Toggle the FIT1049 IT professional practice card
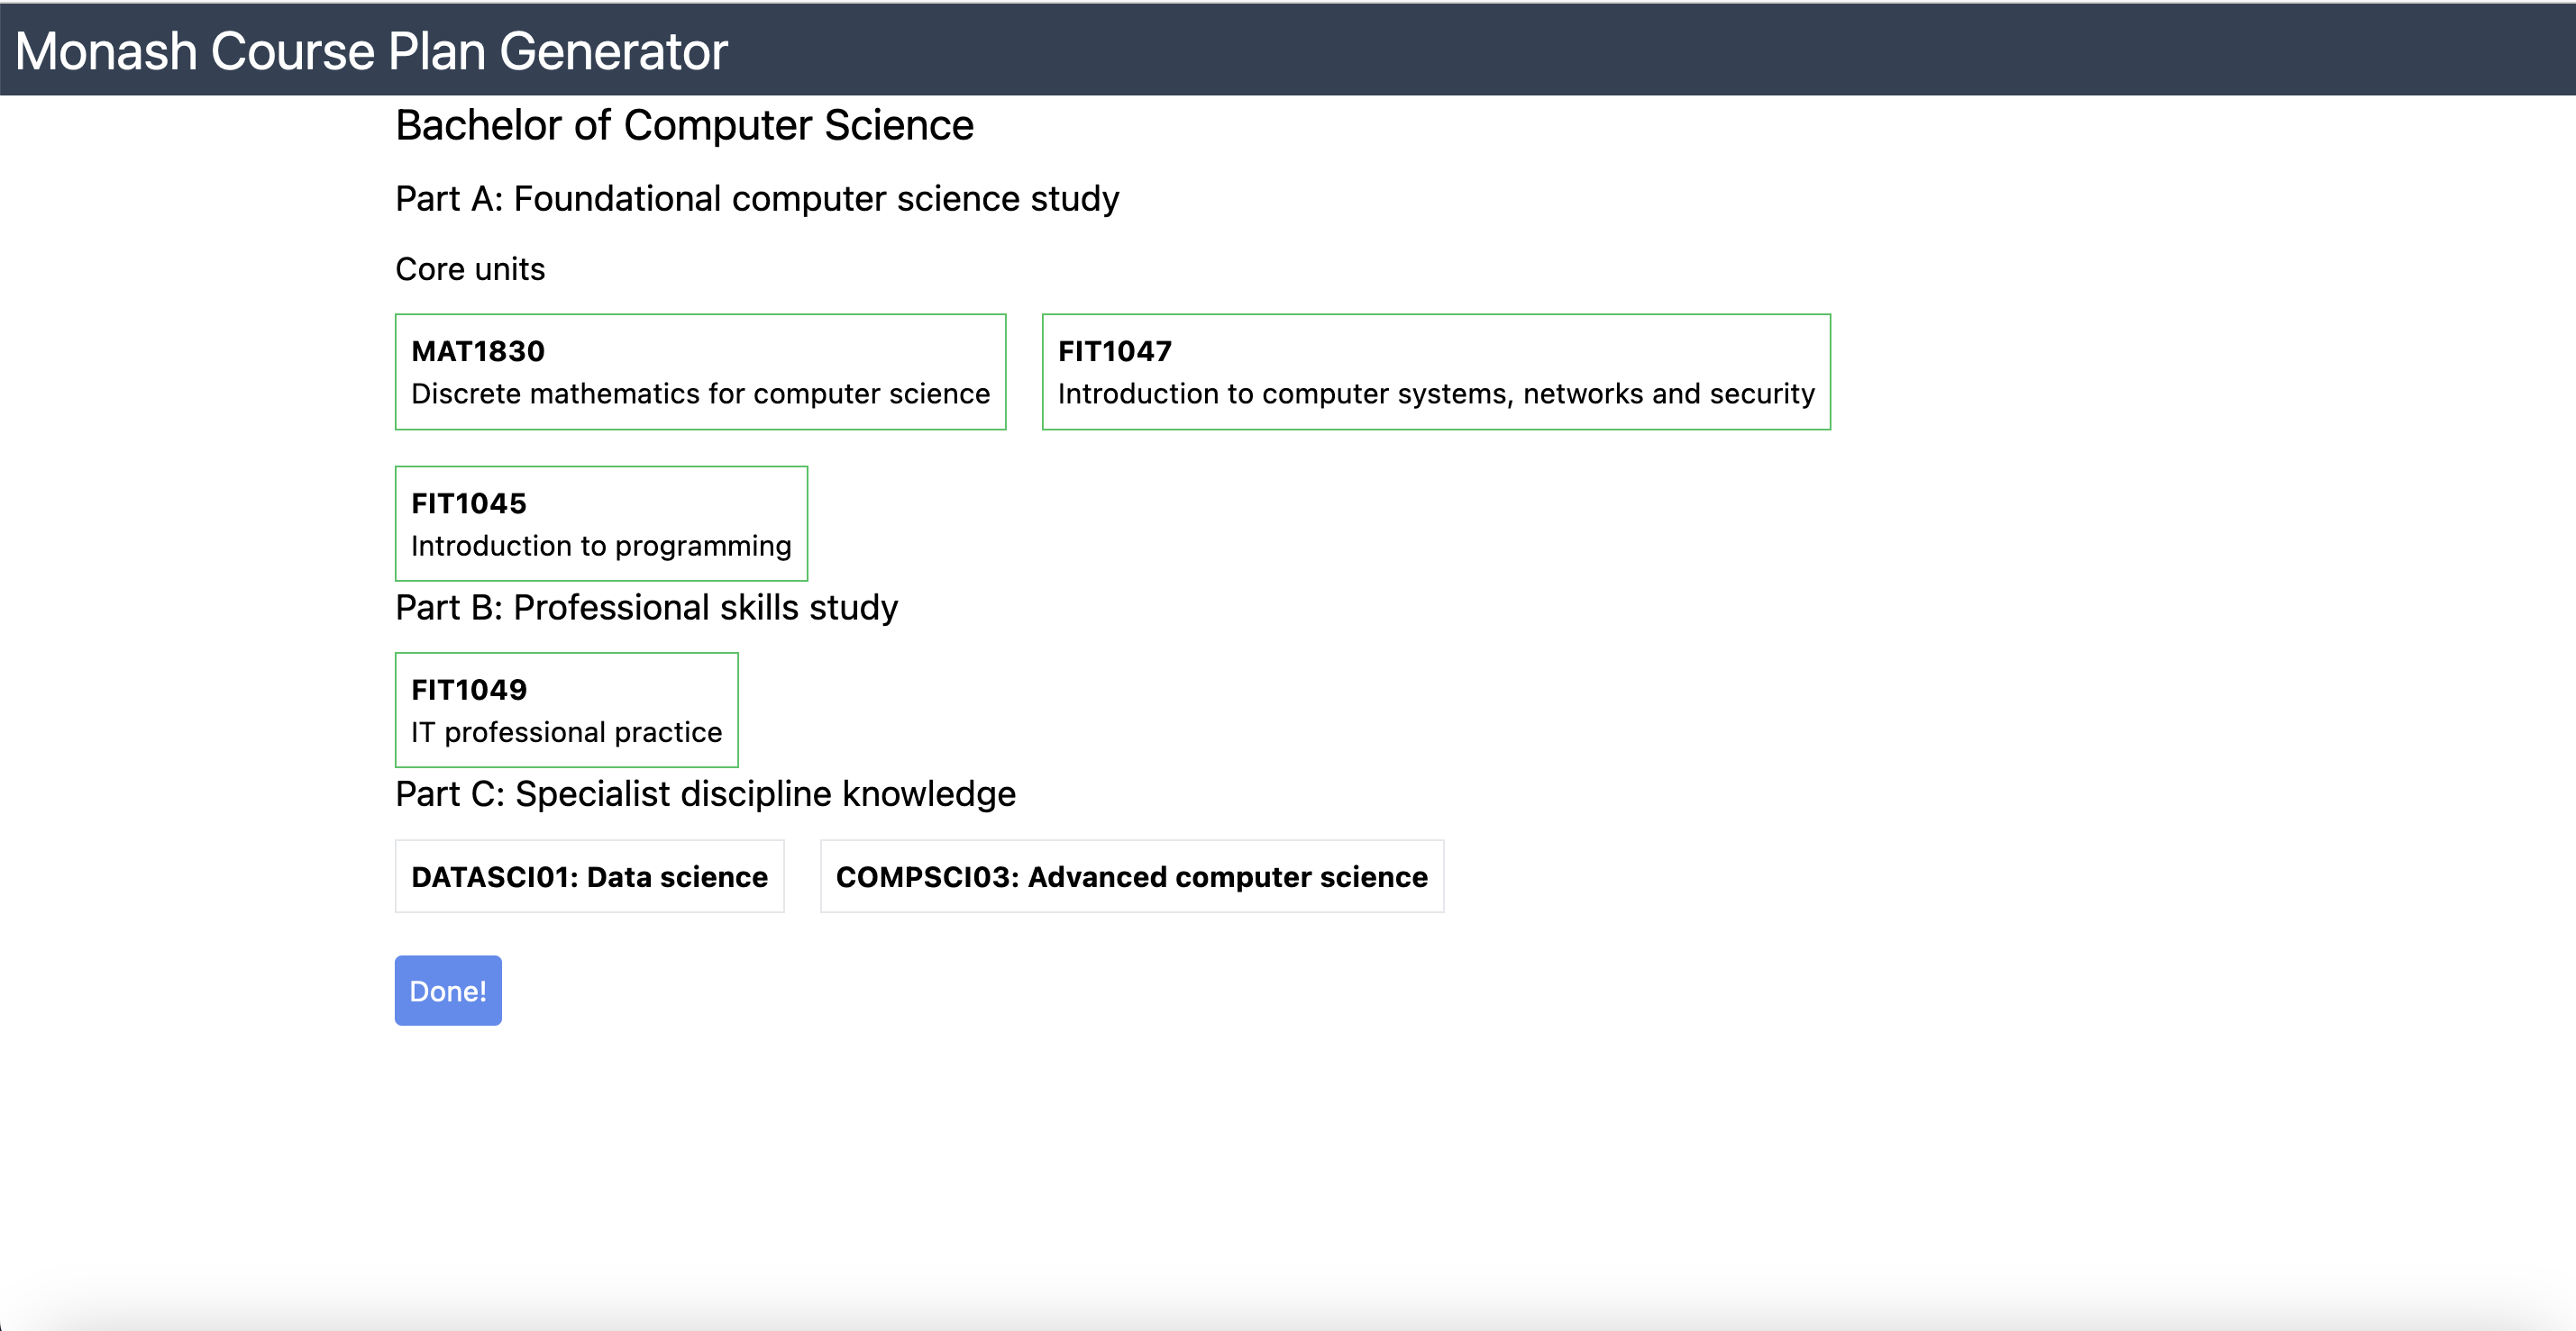The image size is (2576, 1331). click(x=567, y=711)
